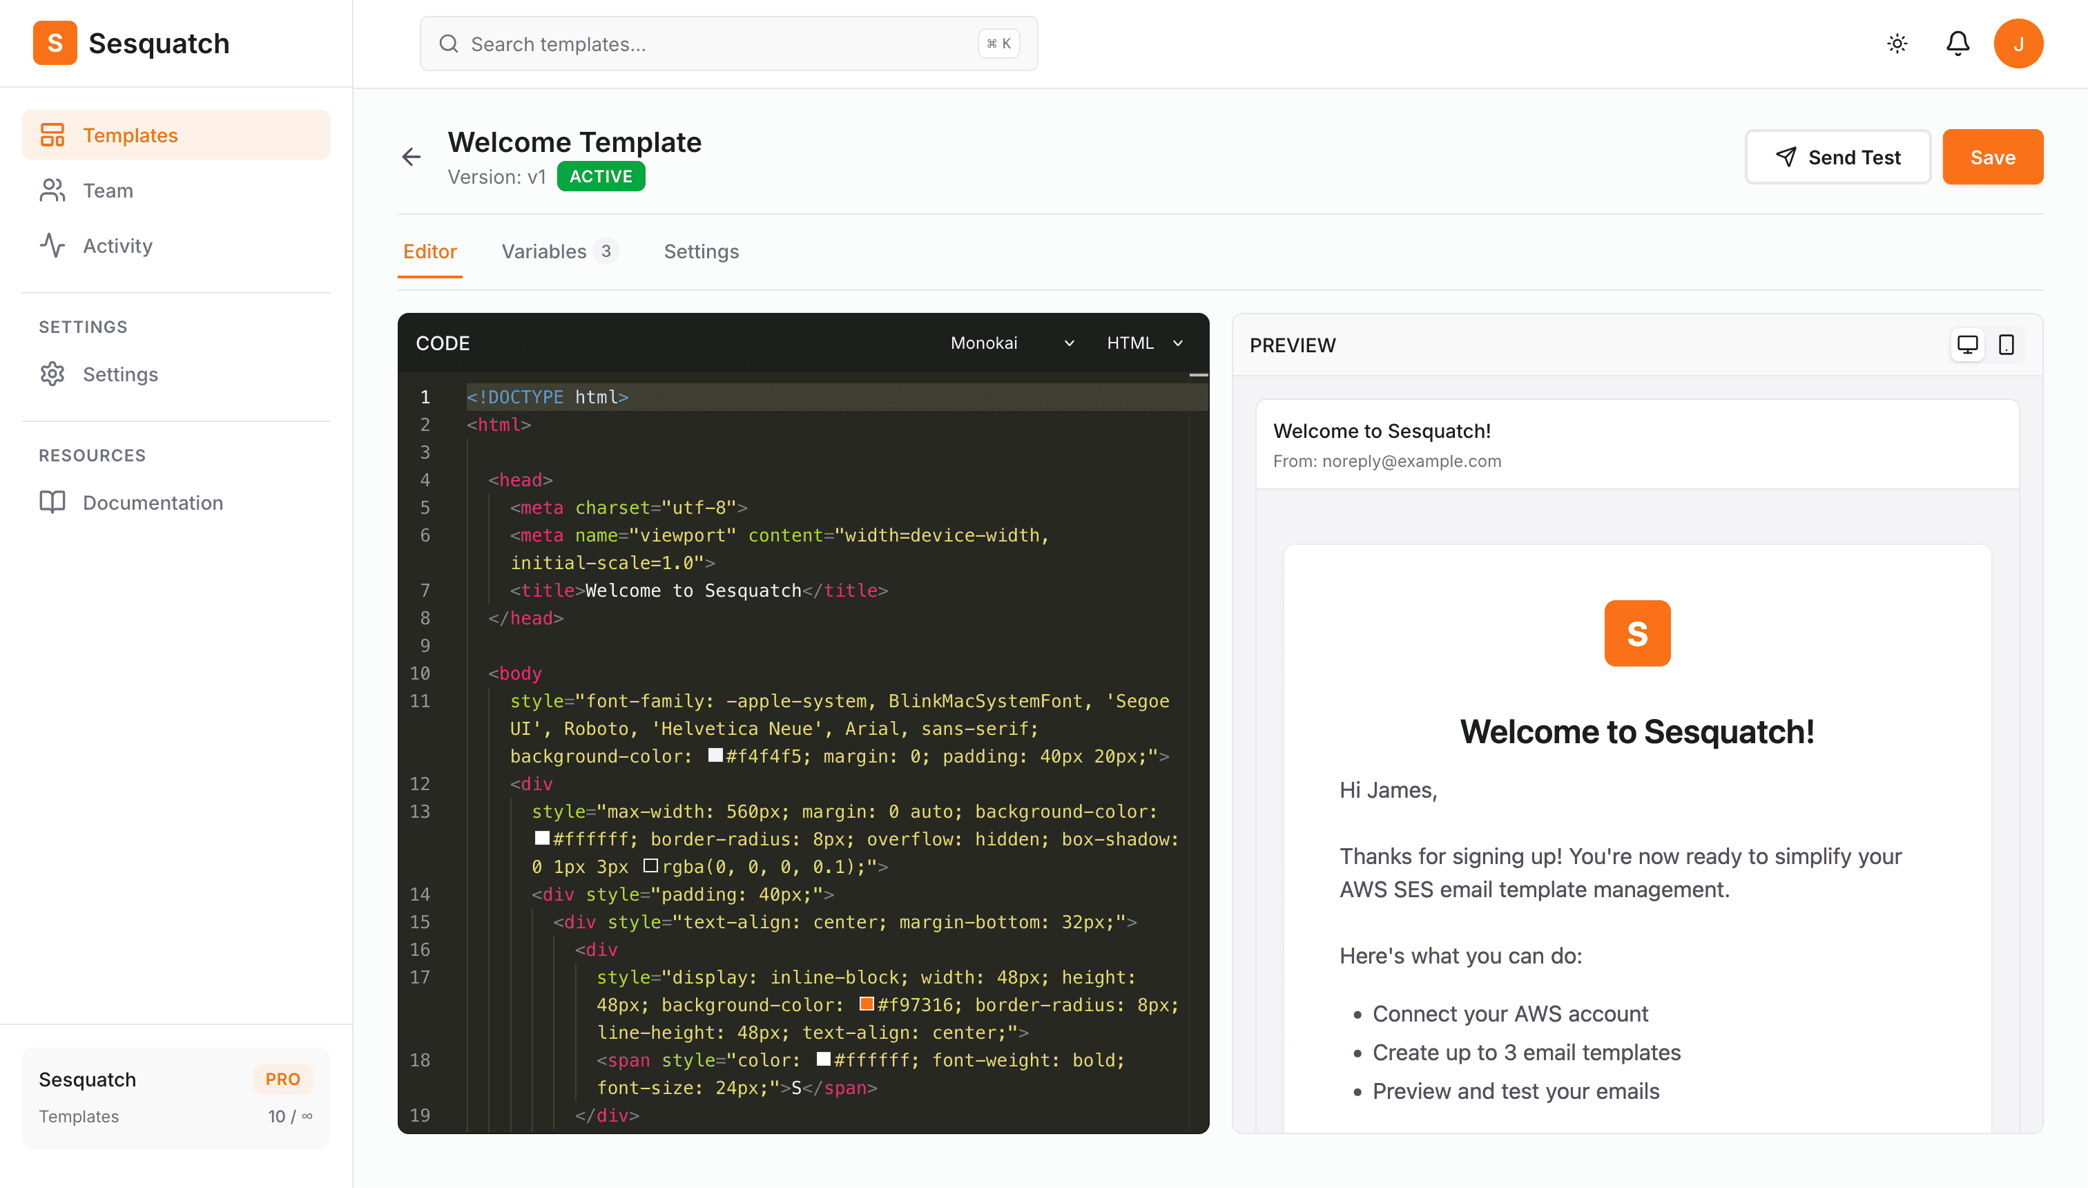Switch preview to desktop view
Image resolution: width=2088 pixels, height=1188 pixels.
point(1968,345)
